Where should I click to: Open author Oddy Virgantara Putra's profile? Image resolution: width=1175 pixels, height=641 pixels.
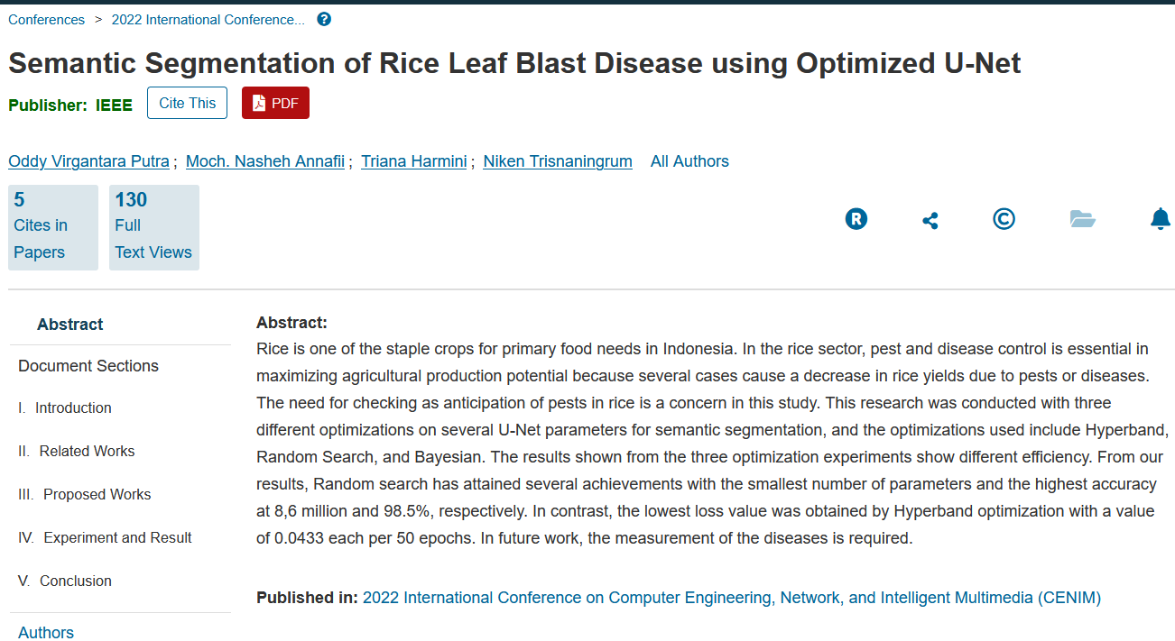[88, 161]
